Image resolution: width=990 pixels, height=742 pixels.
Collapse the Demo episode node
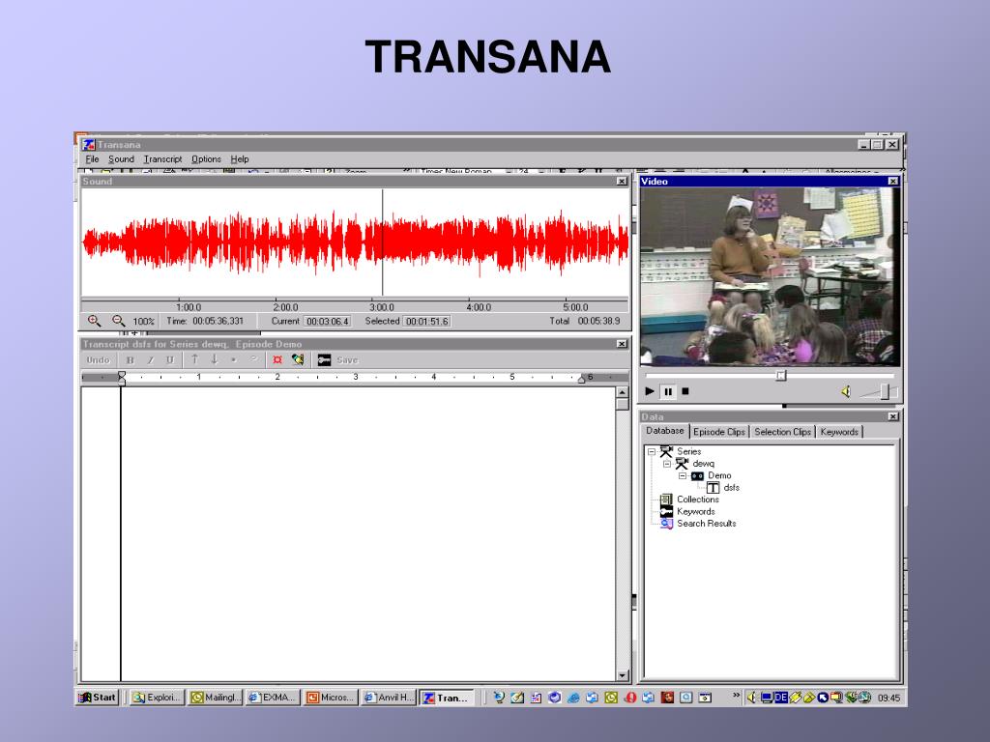pyautogui.click(x=681, y=475)
